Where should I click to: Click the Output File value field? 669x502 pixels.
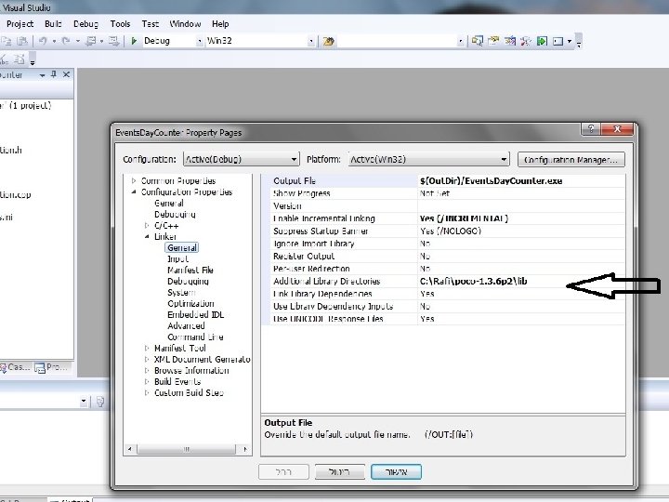click(521, 181)
